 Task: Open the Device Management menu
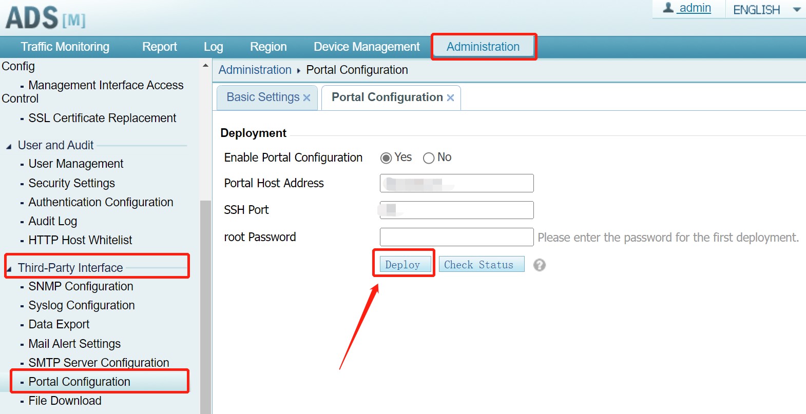[367, 47]
